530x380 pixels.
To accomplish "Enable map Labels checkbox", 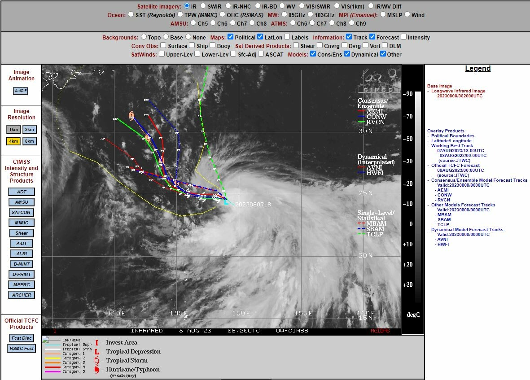I will point(287,36).
